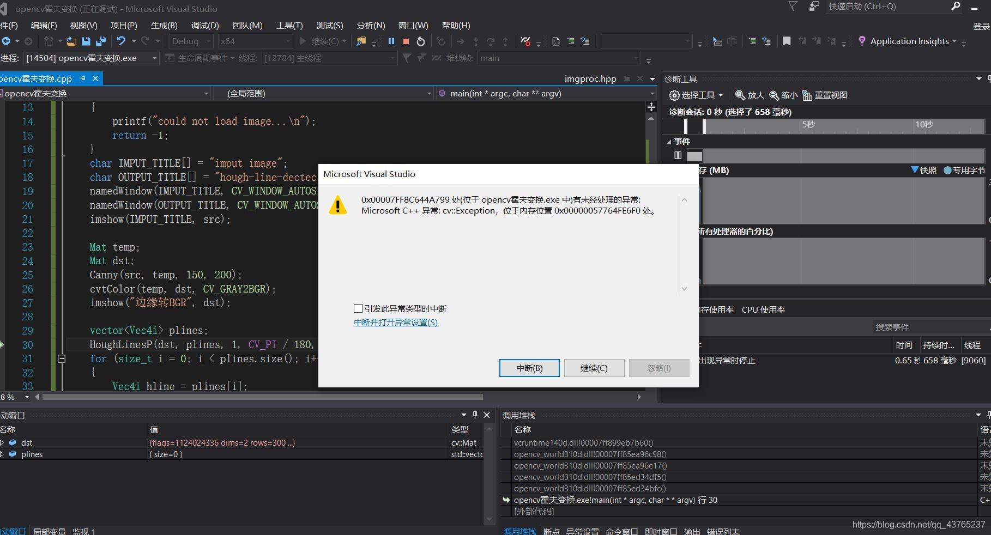This screenshot has height=535, width=991.
Task: Click the step into arrow icon
Action: click(x=476, y=41)
